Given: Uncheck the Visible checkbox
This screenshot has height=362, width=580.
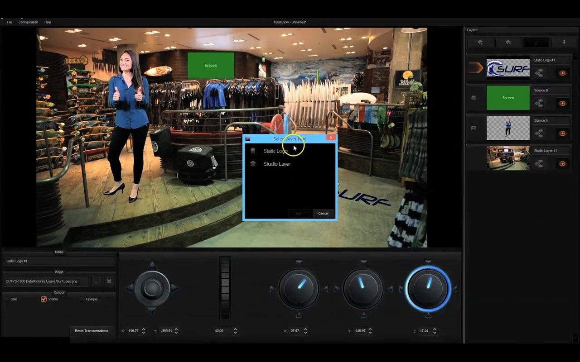Looking at the screenshot, I should click(43, 299).
